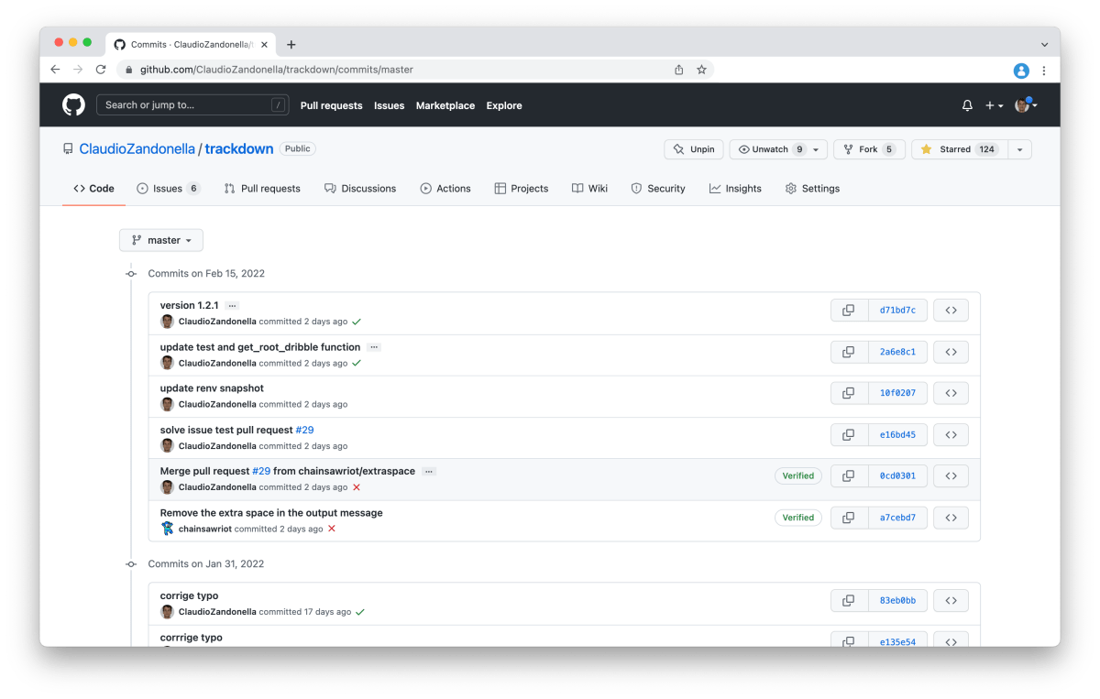Screen dimensions: 1100x699
Task: Browse repository at commit 0cd0301
Action: (951, 476)
